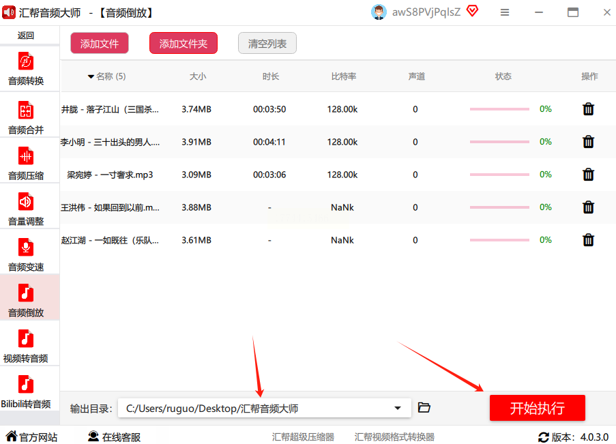
Task: Open 汇帮视频格式转换器 link
Action: pos(394,437)
